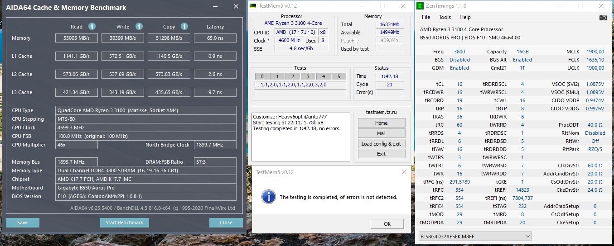Click the Motherboard field Gigabyte B550 Aorus Pro
Viewport: 614px width, 246px height.
[x=146, y=188]
